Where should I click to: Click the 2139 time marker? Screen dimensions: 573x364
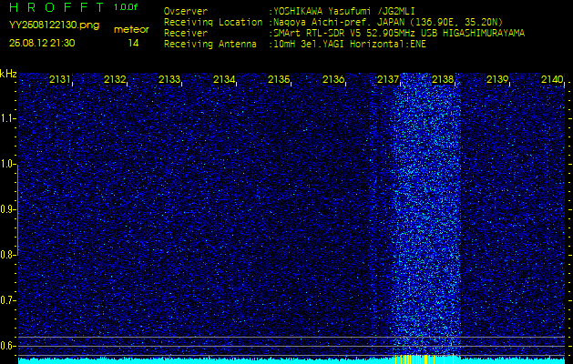click(x=497, y=79)
